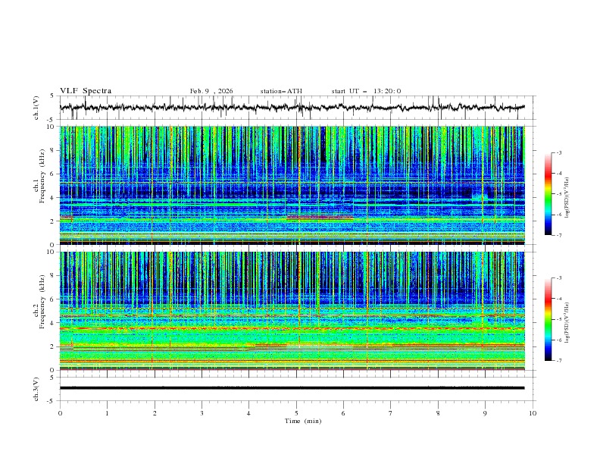Click the "Time (min)" axis label
The width and height of the screenshot is (600, 464).
pos(303,421)
